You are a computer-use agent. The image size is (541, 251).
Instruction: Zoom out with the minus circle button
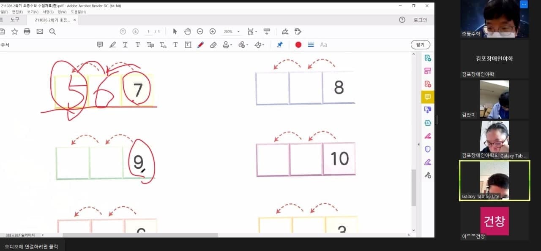[200, 32]
